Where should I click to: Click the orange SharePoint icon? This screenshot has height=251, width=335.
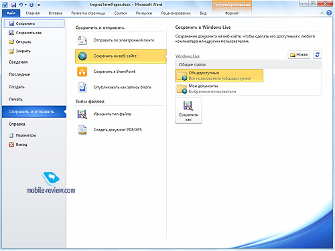82,72
